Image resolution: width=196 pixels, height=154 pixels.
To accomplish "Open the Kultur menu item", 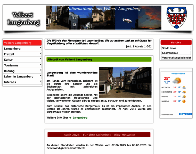I will 22,60.
